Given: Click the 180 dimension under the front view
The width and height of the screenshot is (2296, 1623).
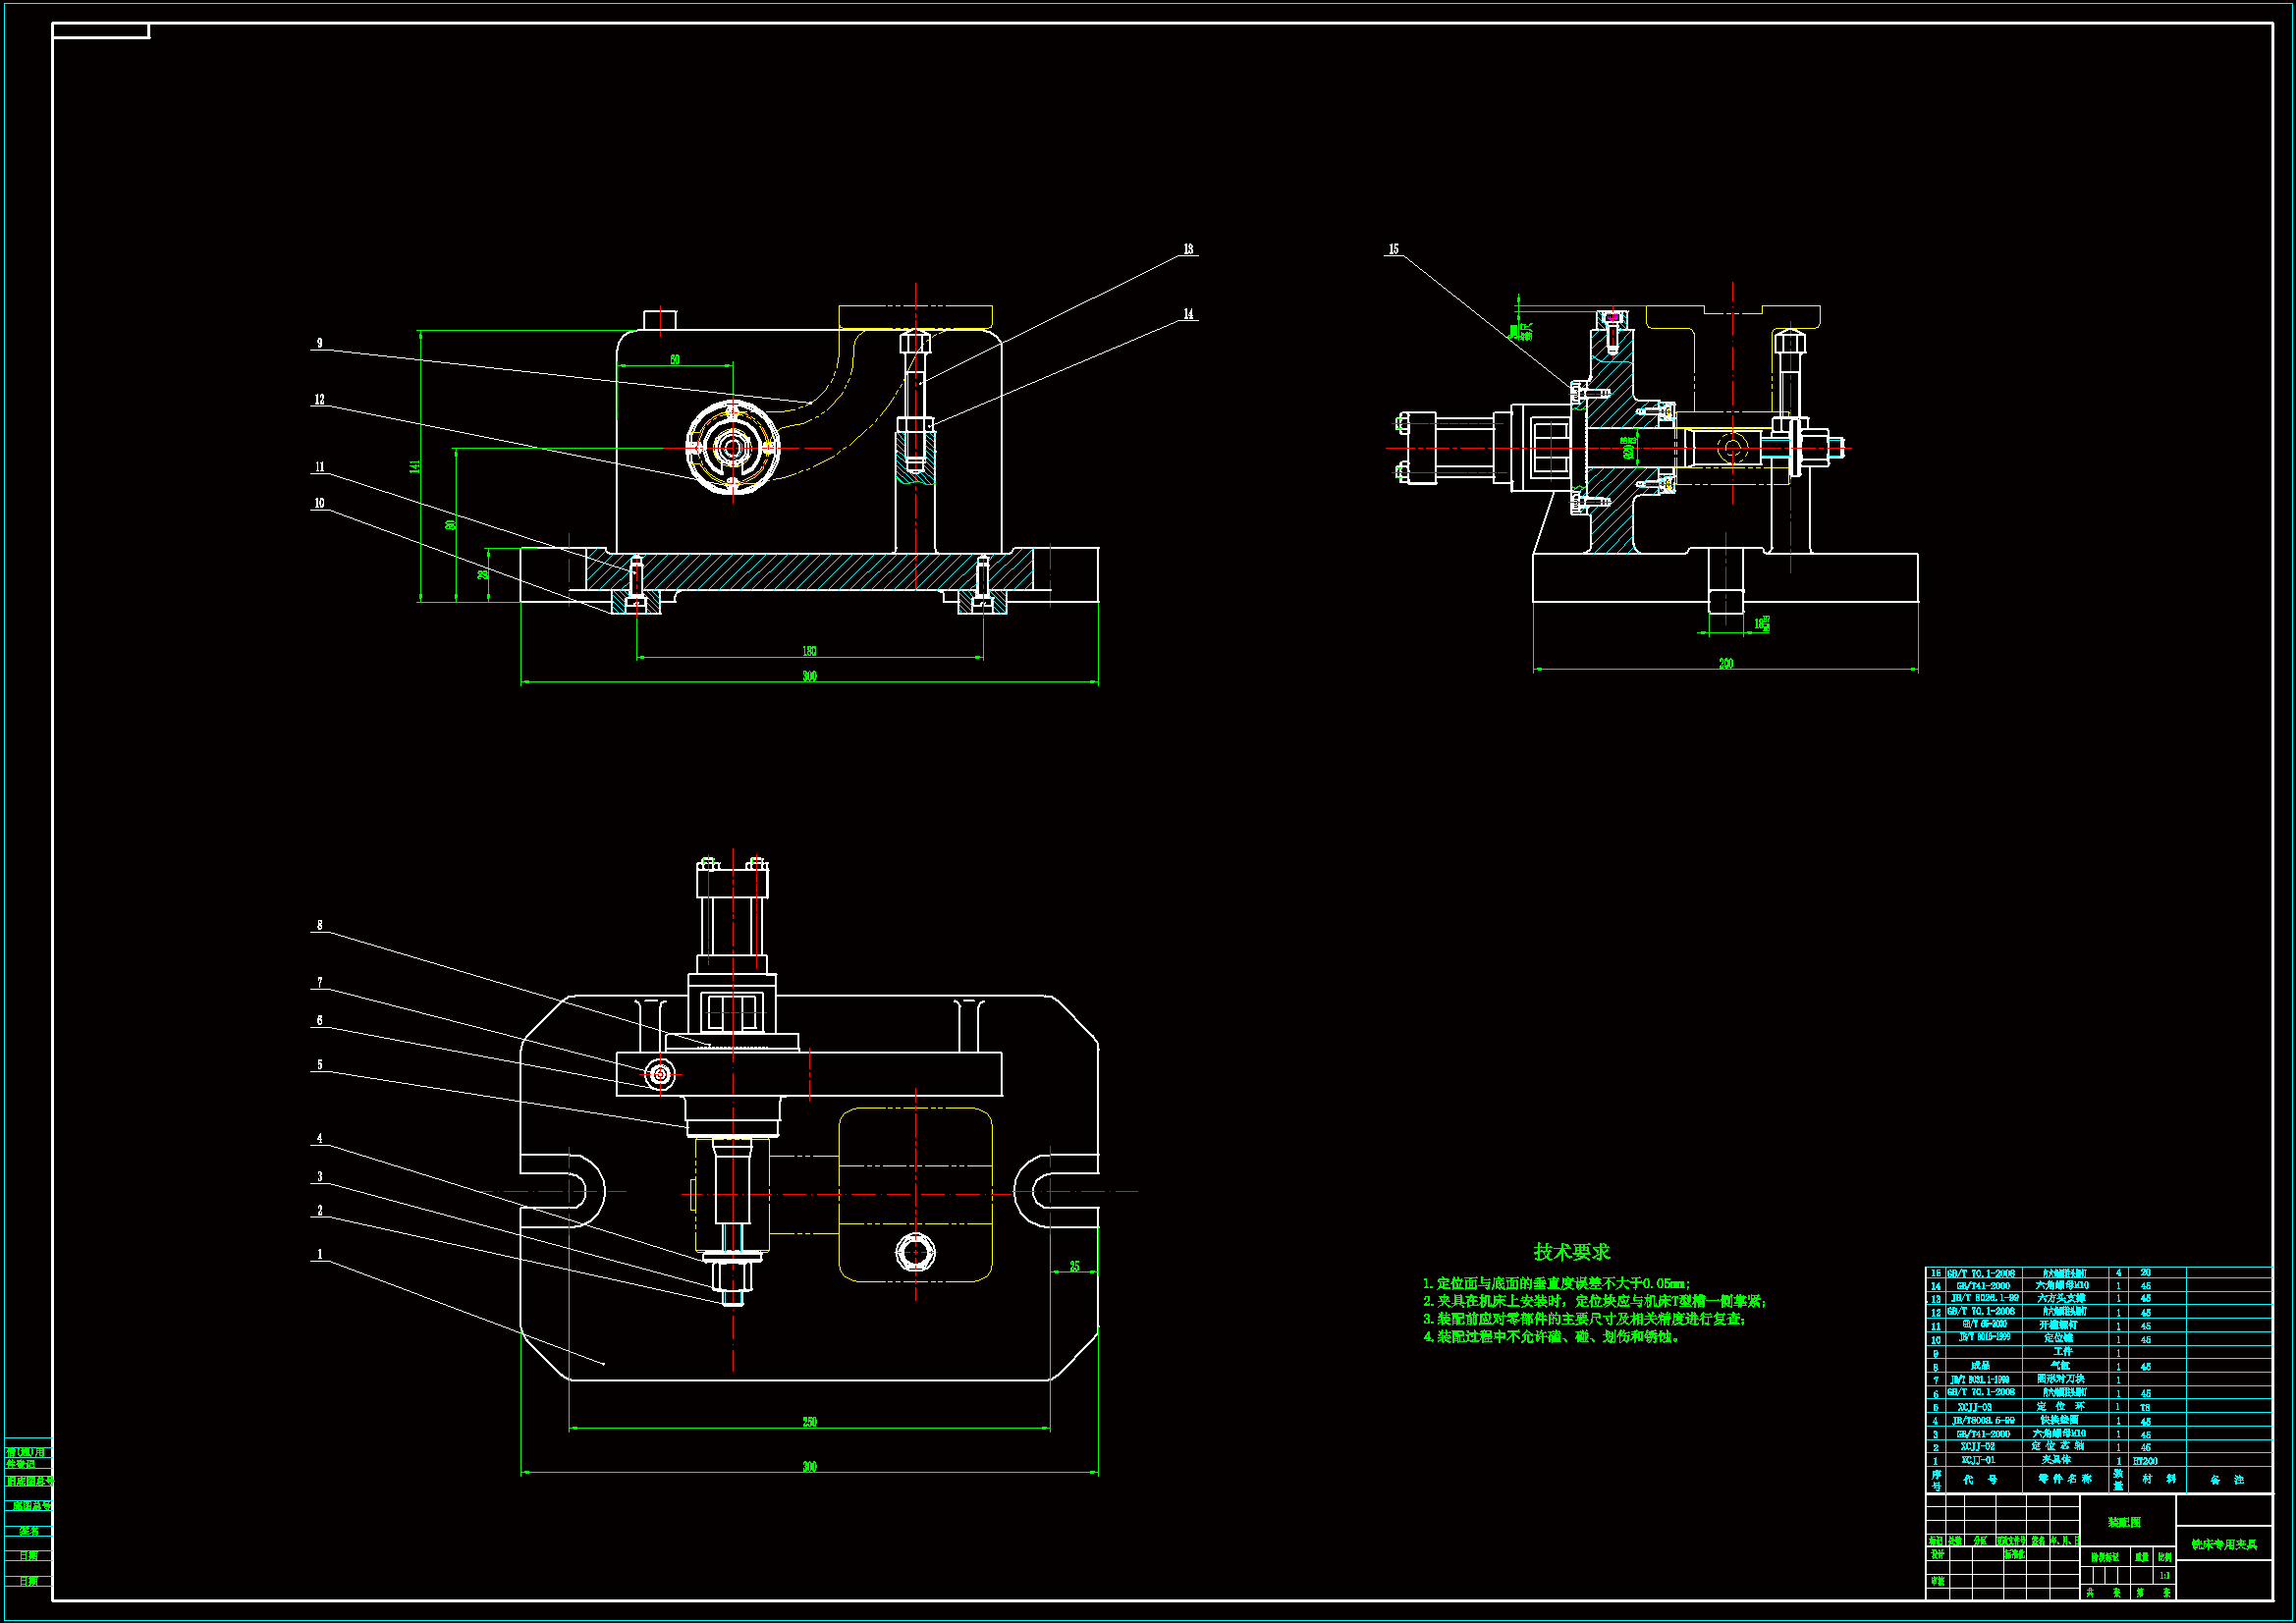Looking at the screenshot, I should (809, 651).
